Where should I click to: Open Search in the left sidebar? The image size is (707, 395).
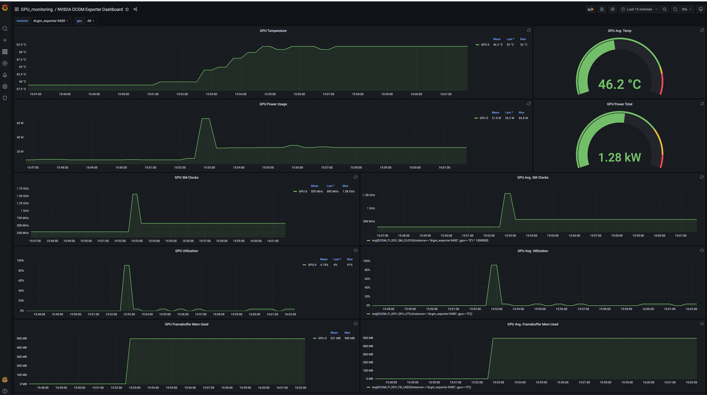click(x=5, y=29)
